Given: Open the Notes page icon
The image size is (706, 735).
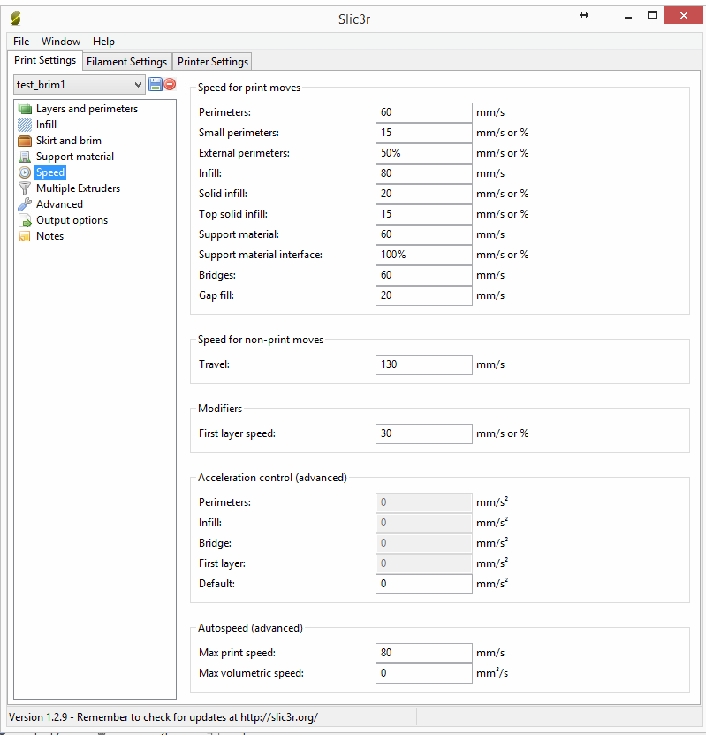Looking at the screenshot, I should pyautogui.click(x=25, y=236).
